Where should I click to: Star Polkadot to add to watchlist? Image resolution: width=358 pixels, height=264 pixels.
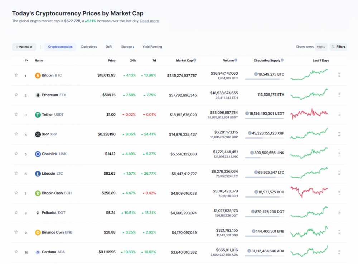(16, 212)
